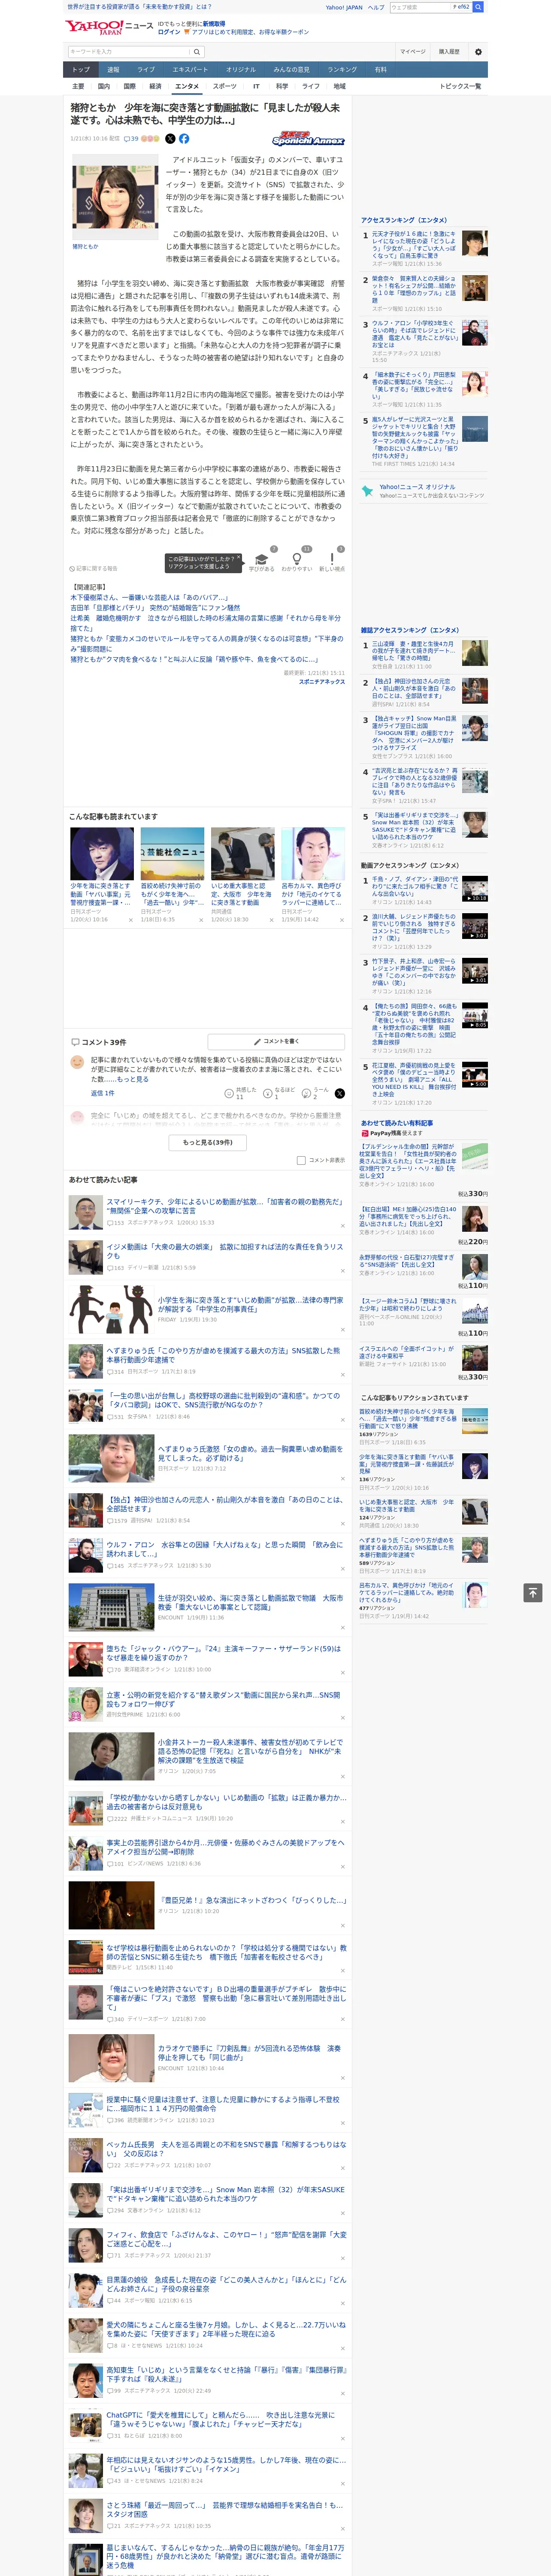Image resolution: width=551 pixels, height=2576 pixels.
Task: Open the ランキング tab
Action: (342, 70)
